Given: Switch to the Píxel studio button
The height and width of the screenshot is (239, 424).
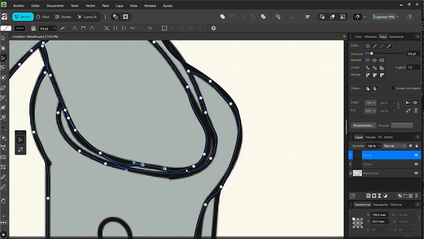Looking at the screenshot, I should [43, 17].
